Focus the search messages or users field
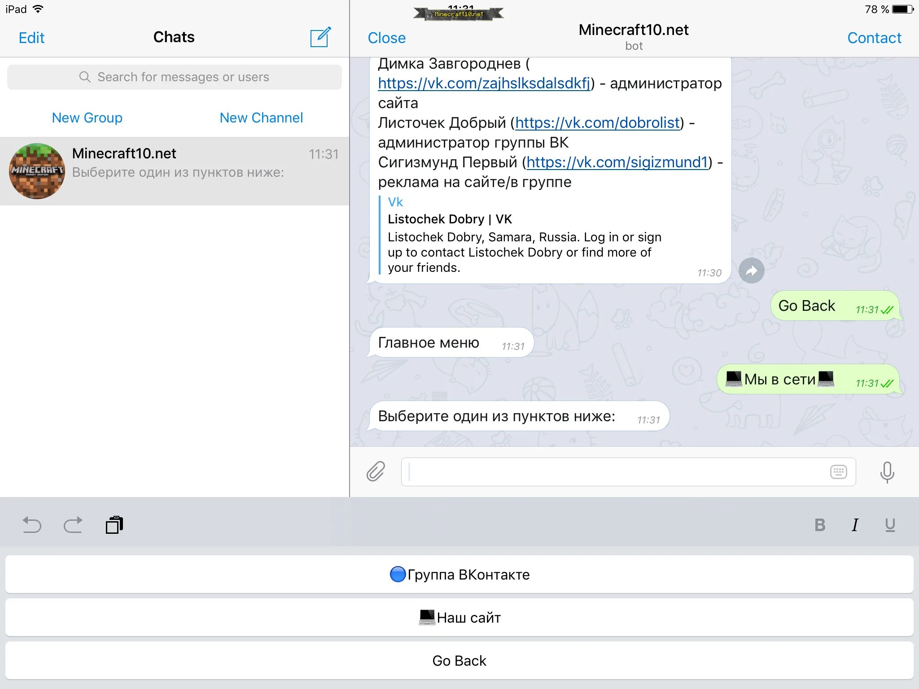This screenshot has width=919, height=689. tap(175, 77)
